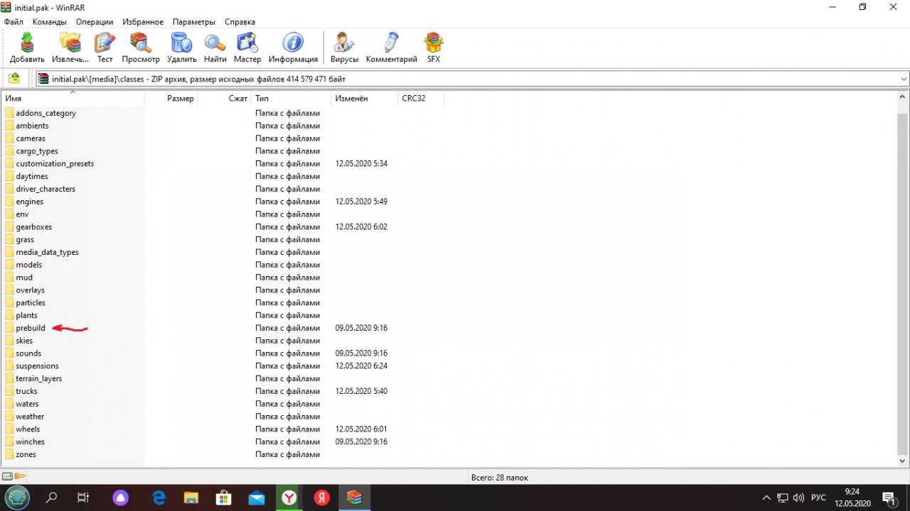Select the prebuild folder
This screenshot has height=511, width=910.
click(x=31, y=328)
